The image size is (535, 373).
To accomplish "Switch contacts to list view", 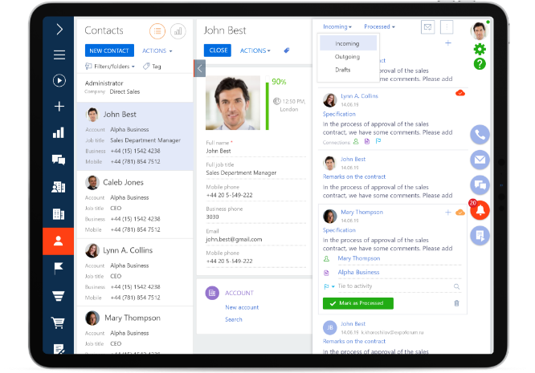I will [x=157, y=30].
